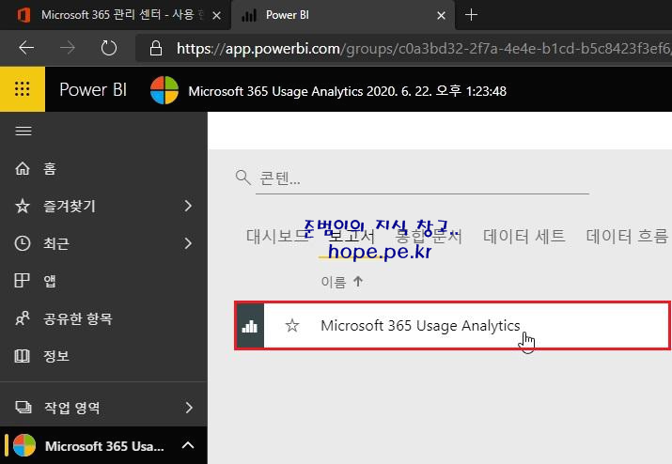Click the 작업 영역 icon in sidebar

[x=23, y=407]
